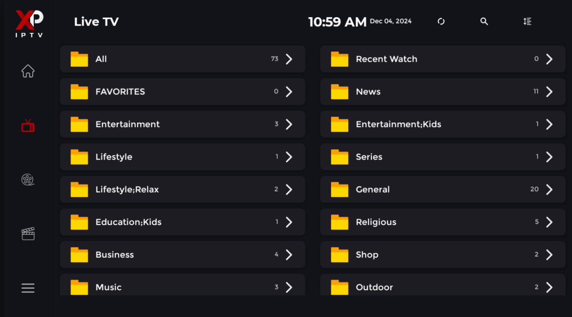Expand the News category chevron

pos(549,91)
